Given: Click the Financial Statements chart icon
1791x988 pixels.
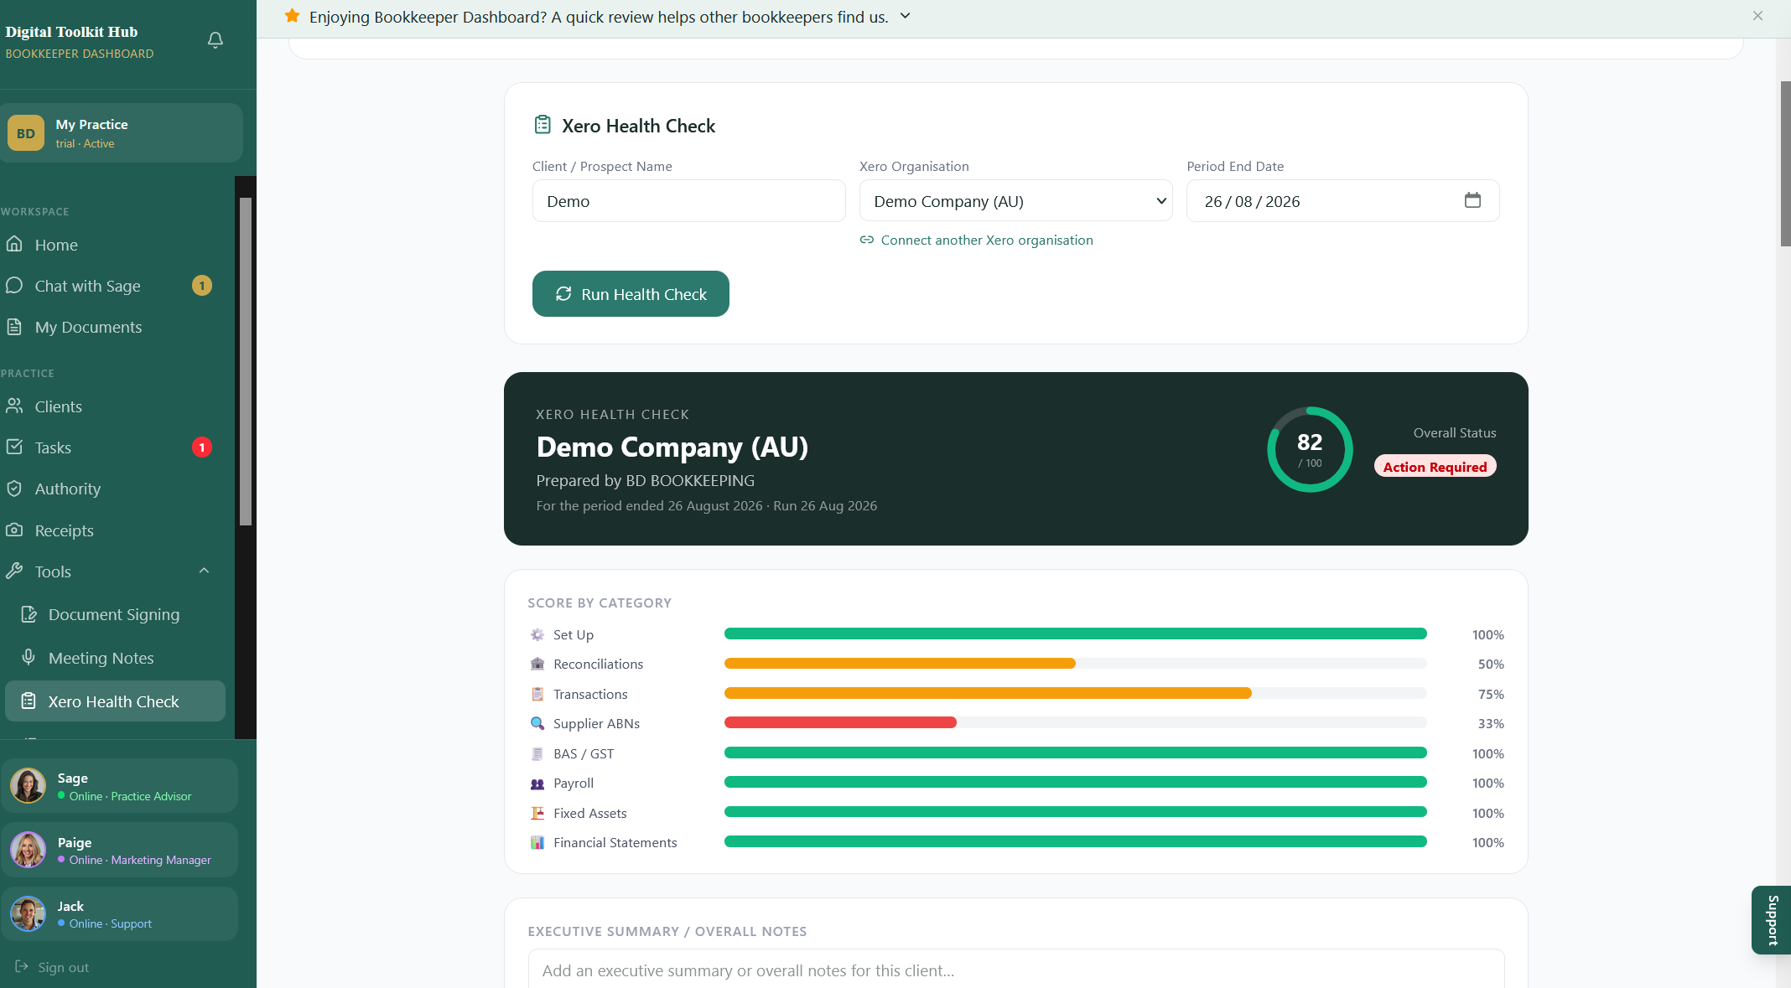Looking at the screenshot, I should 537,842.
